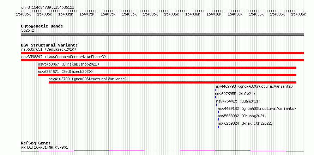This screenshot has height=155, width=314.
Task: Open nsv4469798 (gnomADStructuralVariants) label
Action: (254, 86)
